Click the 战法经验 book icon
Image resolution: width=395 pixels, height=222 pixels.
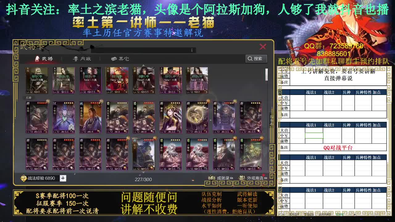(x=24, y=178)
